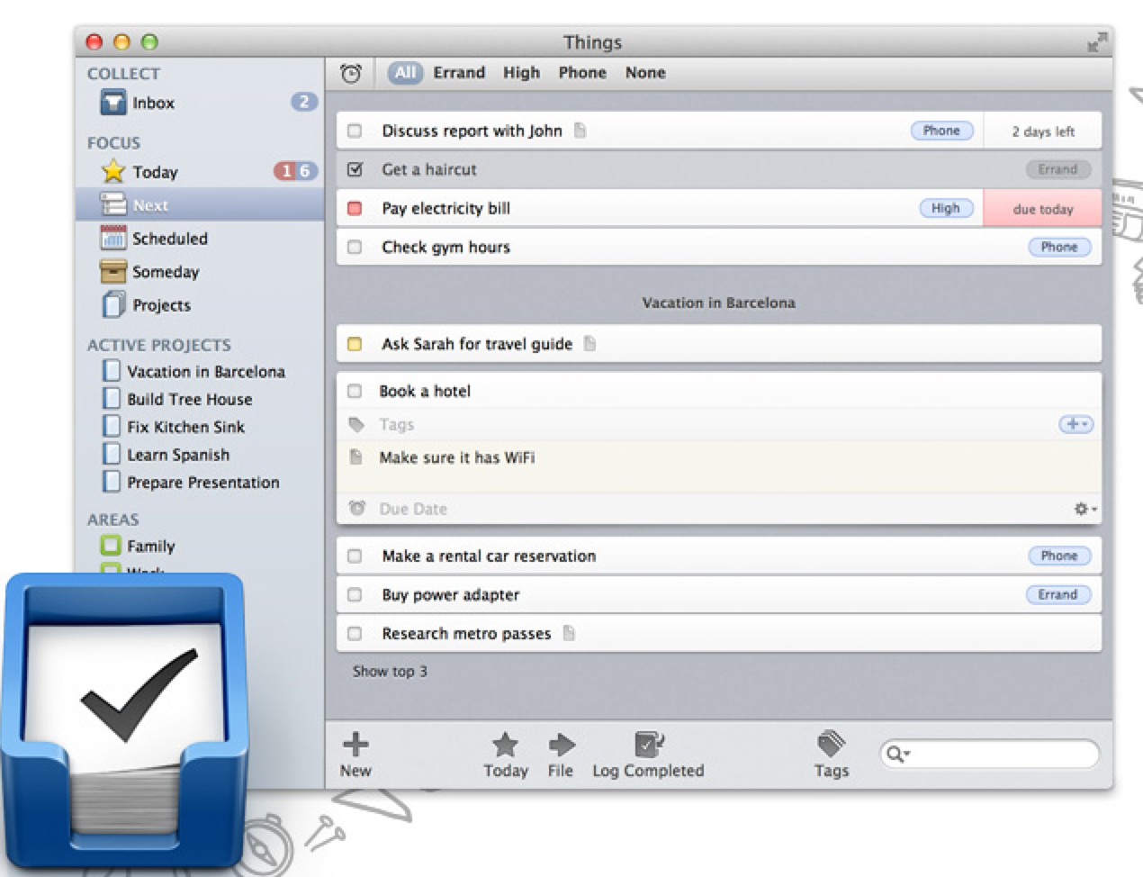This screenshot has width=1143, height=877.
Task: Click the 2 days left label
Action: (1043, 131)
